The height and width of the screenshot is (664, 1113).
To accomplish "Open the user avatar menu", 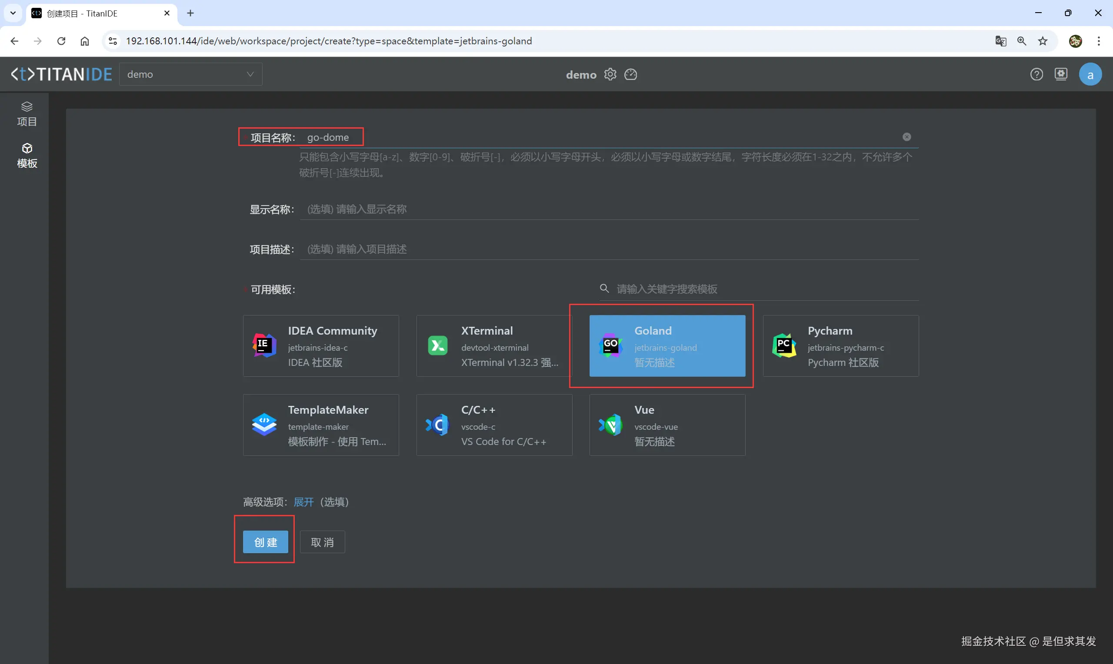I will [x=1090, y=74].
